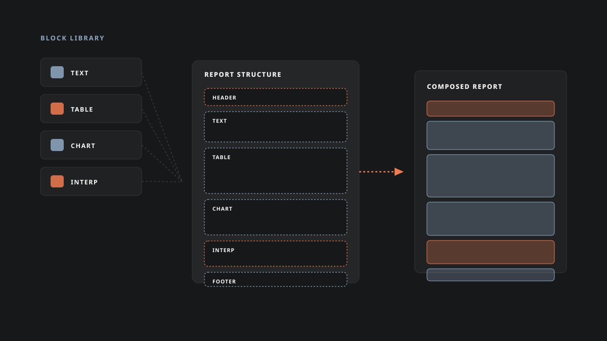Click the Composed Report panel title
The height and width of the screenshot is (341, 607).
tap(465, 86)
